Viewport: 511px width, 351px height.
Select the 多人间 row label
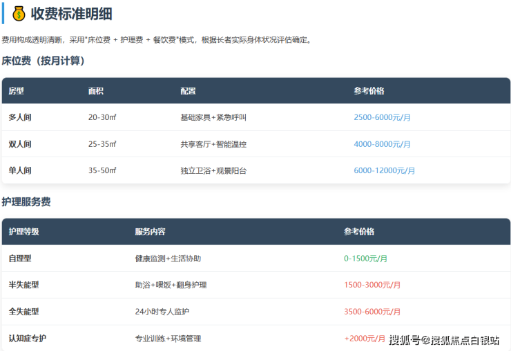point(20,117)
